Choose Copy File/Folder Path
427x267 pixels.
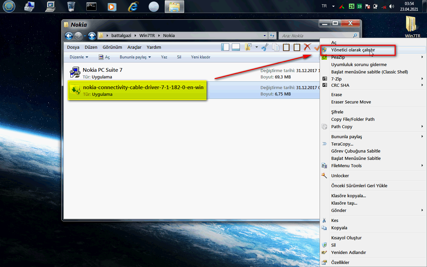pos(373,119)
